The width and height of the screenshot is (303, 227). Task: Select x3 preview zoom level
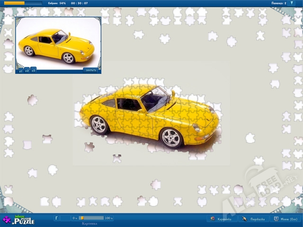[x=33, y=70]
